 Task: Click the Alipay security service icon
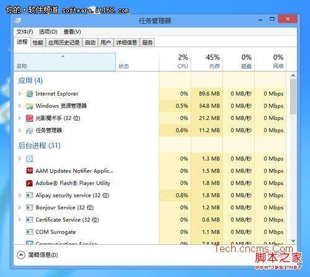pyautogui.click(x=30, y=195)
